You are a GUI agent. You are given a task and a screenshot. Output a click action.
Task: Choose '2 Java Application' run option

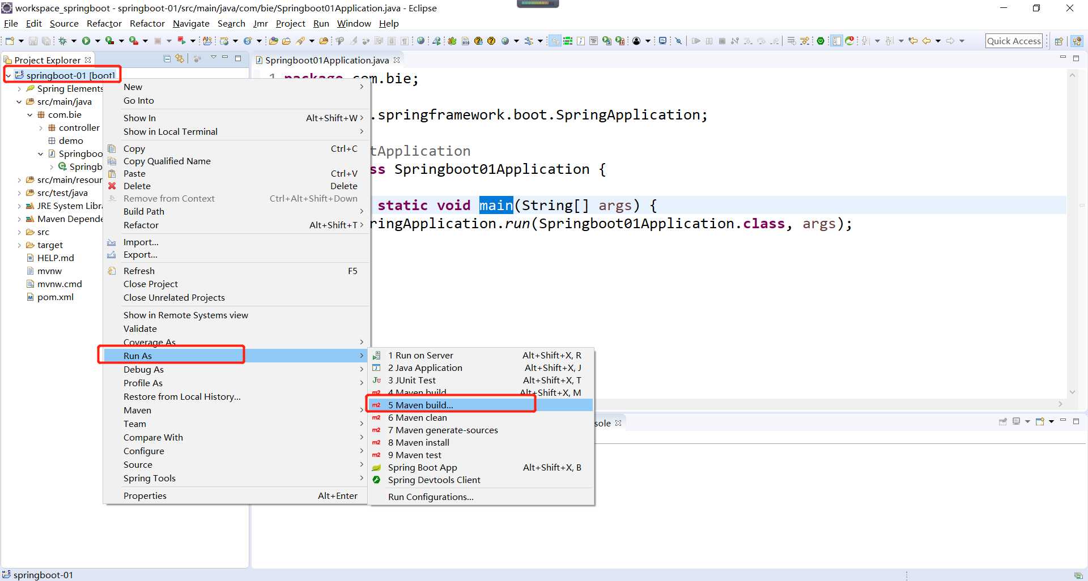pos(481,368)
